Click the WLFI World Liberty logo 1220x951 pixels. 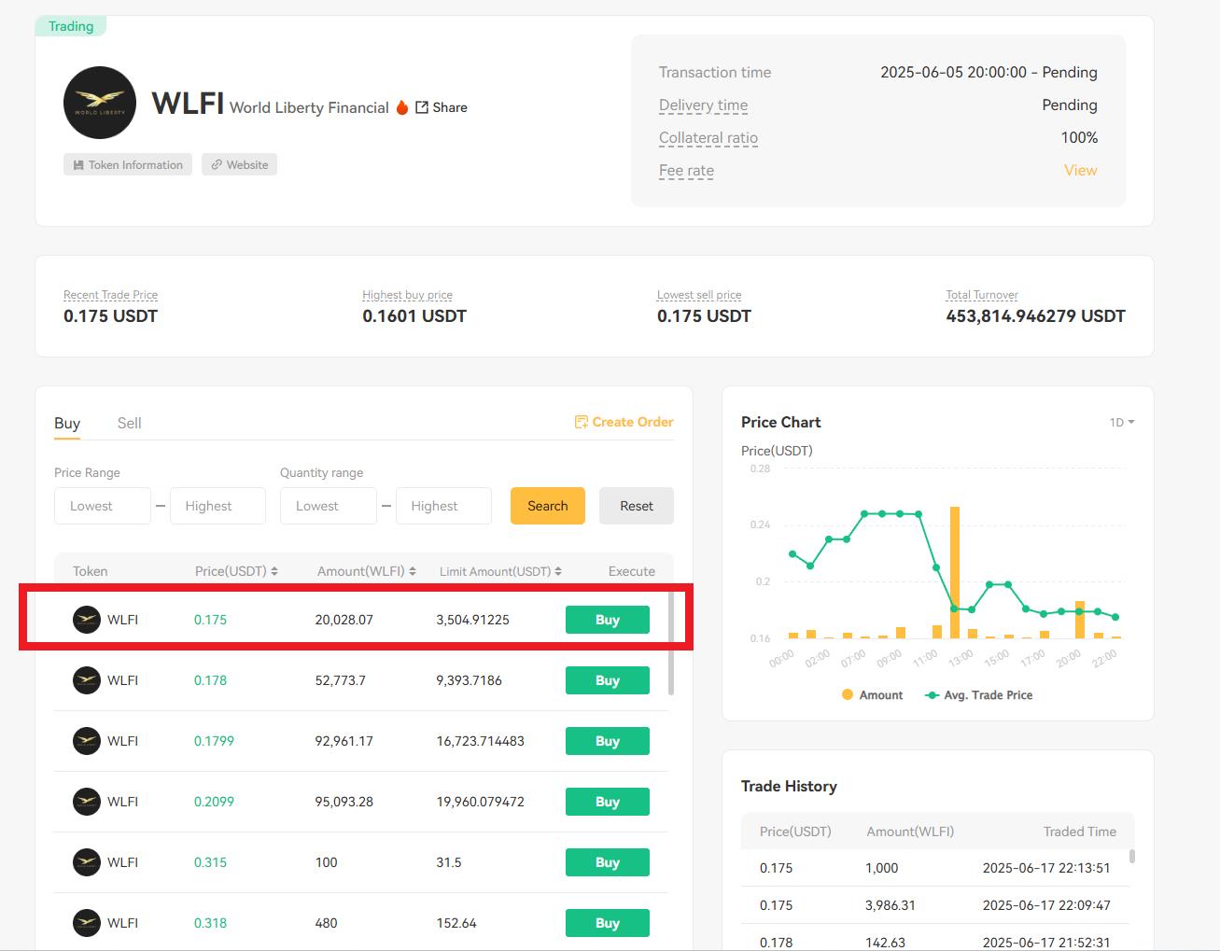(x=100, y=103)
